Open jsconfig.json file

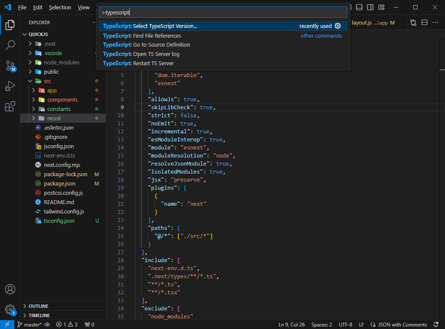point(63,146)
